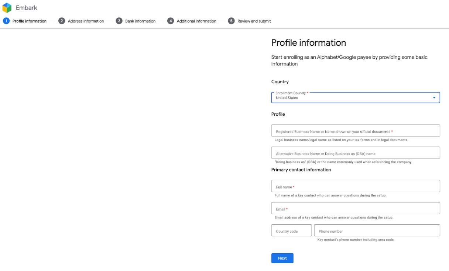Switch to the Address information step
The height and width of the screenshot is (271, 449).
click(x=85, y=21)
